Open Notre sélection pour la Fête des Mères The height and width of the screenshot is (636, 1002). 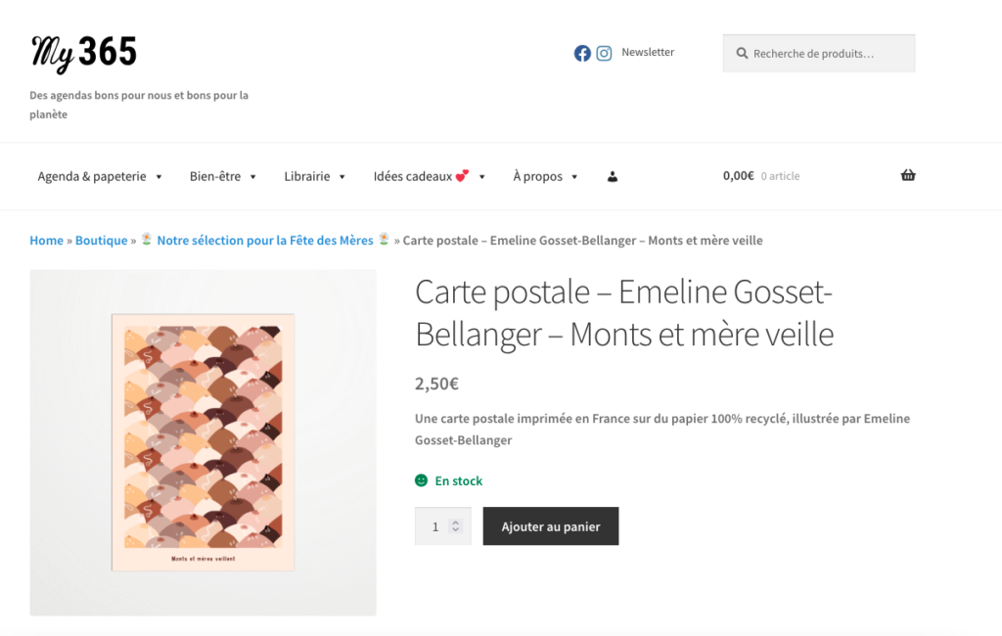pos(264,241)
